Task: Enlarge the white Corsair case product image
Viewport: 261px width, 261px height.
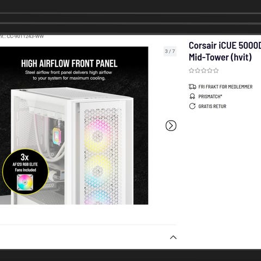Action: (74, 126)
